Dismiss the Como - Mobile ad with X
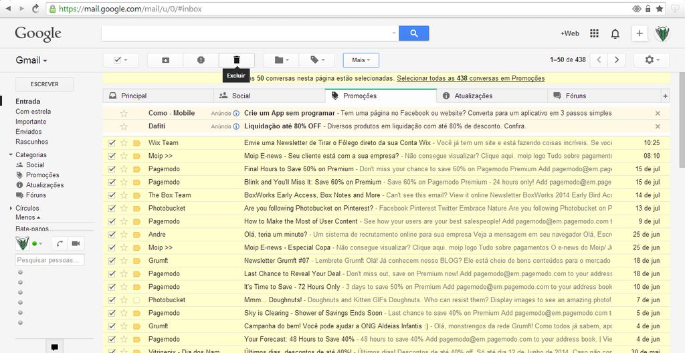685x353 pixels. tap(658, 114)
